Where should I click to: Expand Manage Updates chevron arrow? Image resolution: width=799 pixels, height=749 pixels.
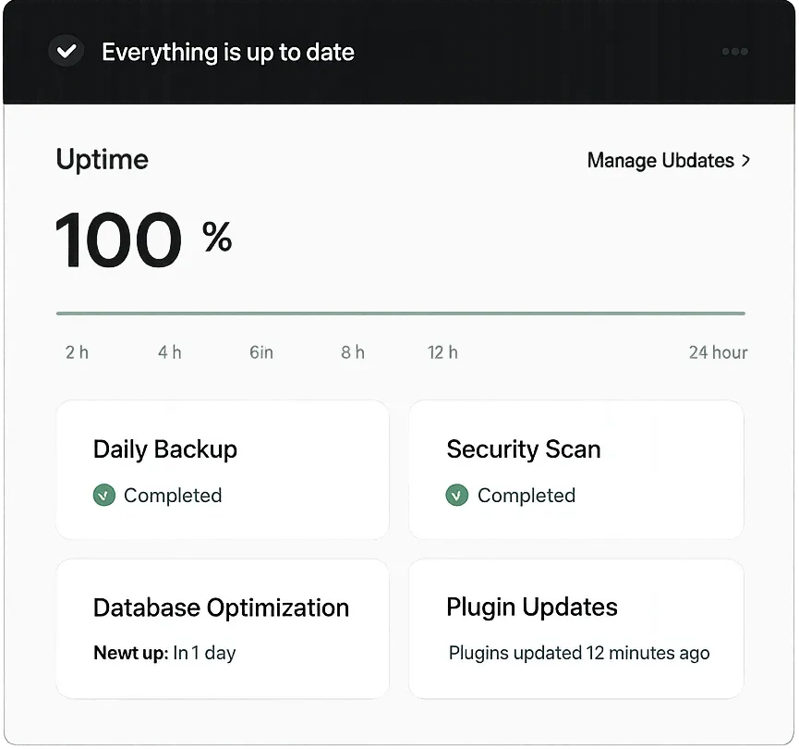pyautogui.click(x=746, y=161)
